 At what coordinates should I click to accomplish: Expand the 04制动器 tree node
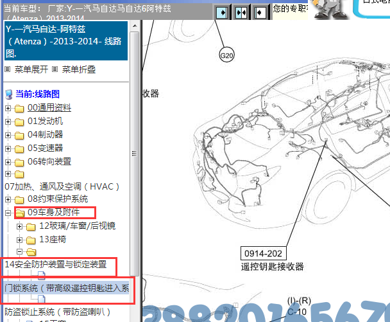point(8,135)
